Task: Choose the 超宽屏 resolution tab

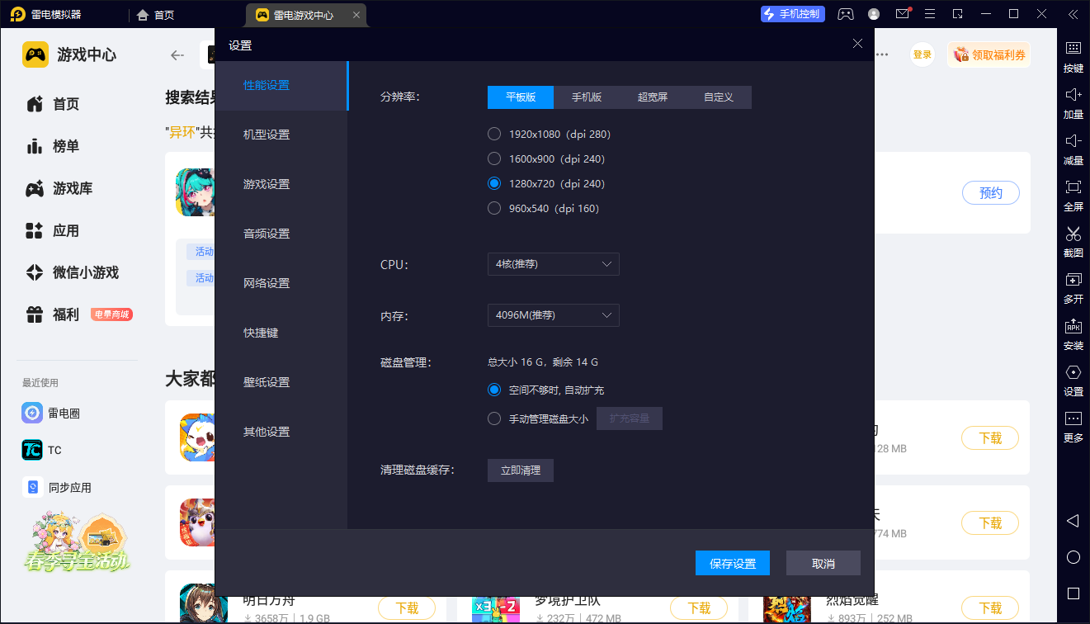Action: click(653, 97)
